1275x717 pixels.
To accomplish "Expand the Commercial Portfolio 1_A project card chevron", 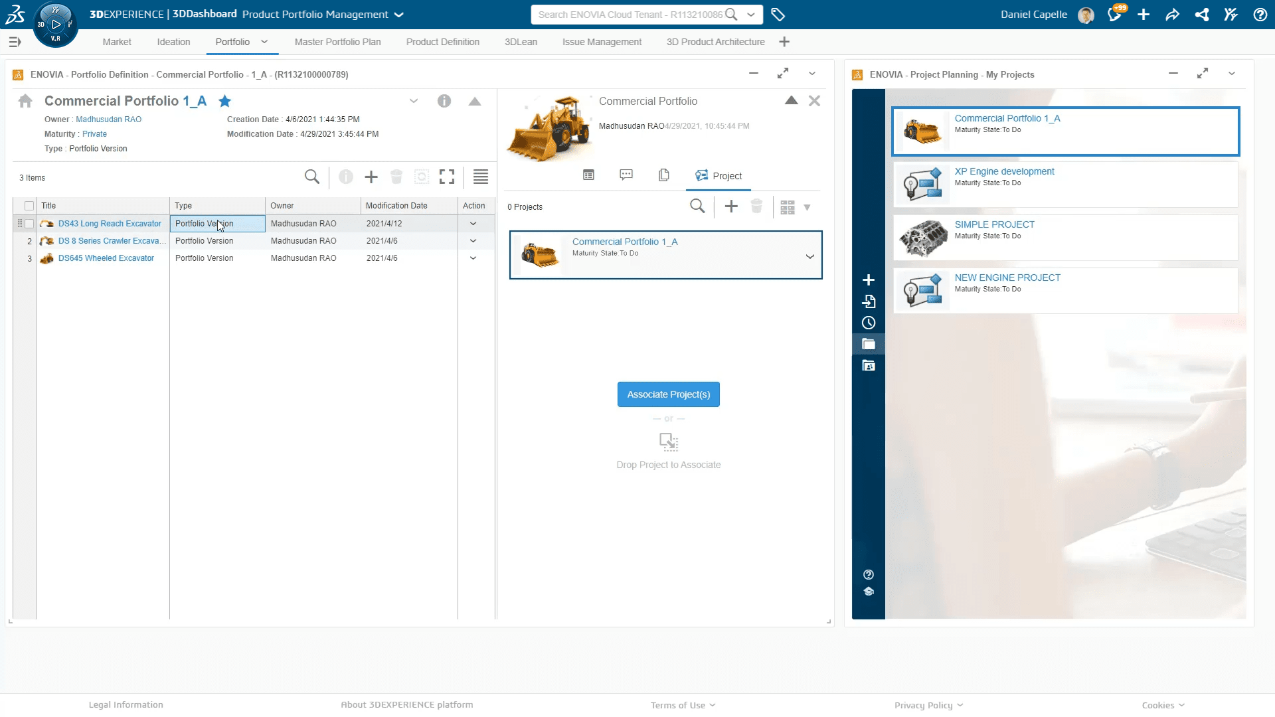I will (x=809, y=256).
